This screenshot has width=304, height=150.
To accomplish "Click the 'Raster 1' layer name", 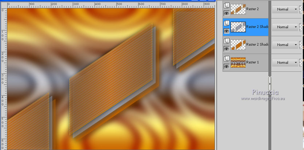I will (x=252, y=62).
